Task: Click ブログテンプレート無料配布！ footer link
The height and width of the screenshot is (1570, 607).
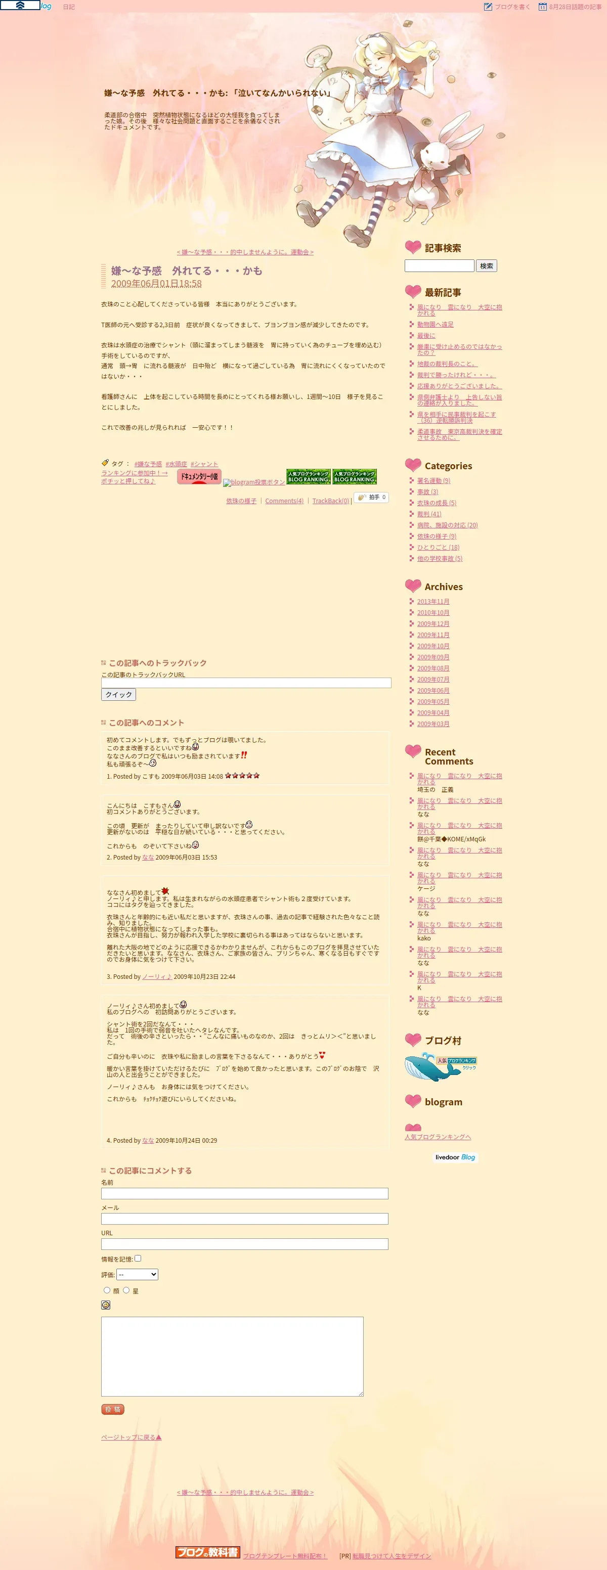Action: (x=285, y=1556)
